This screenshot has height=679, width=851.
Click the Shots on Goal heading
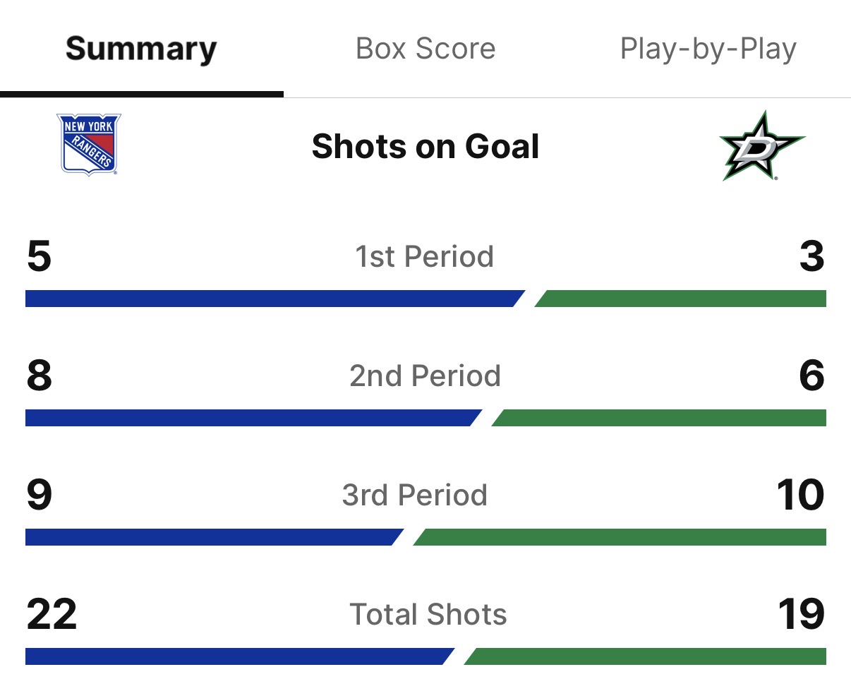[425, 147]
